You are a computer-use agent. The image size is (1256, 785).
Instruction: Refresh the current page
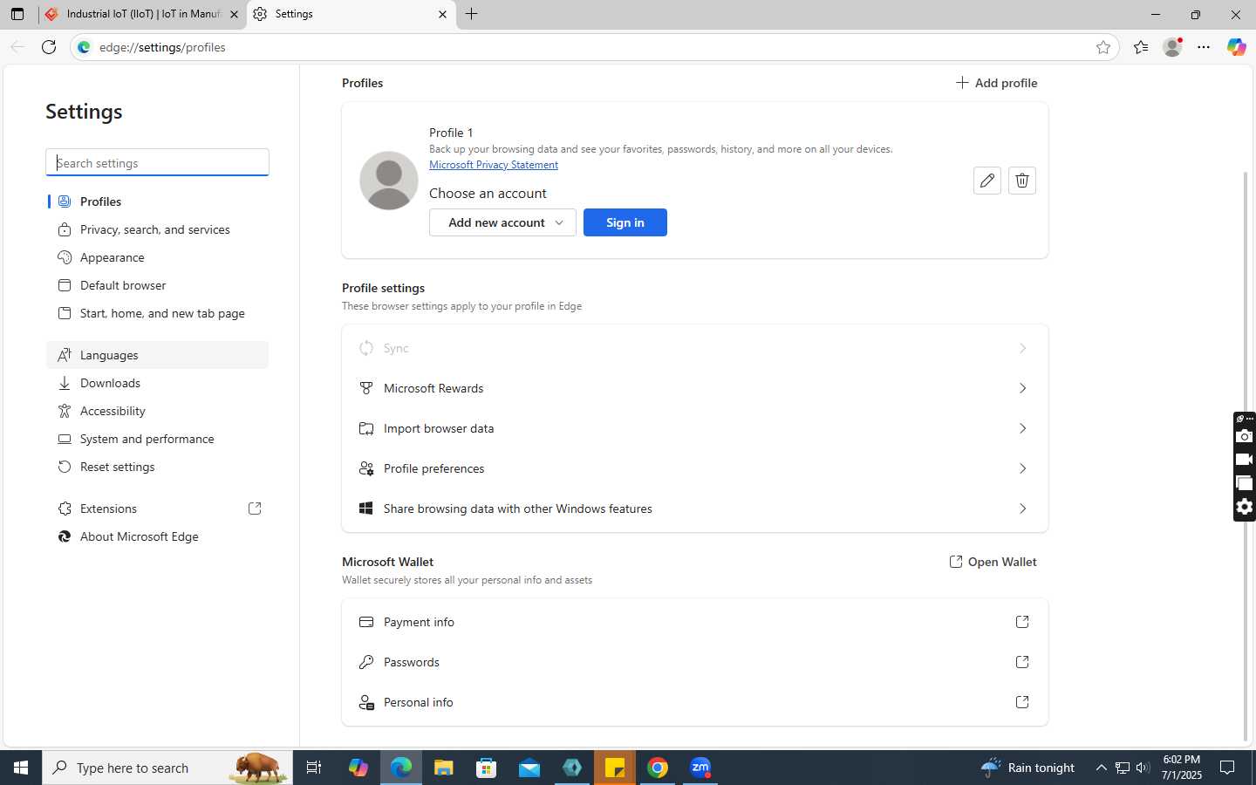49,47
